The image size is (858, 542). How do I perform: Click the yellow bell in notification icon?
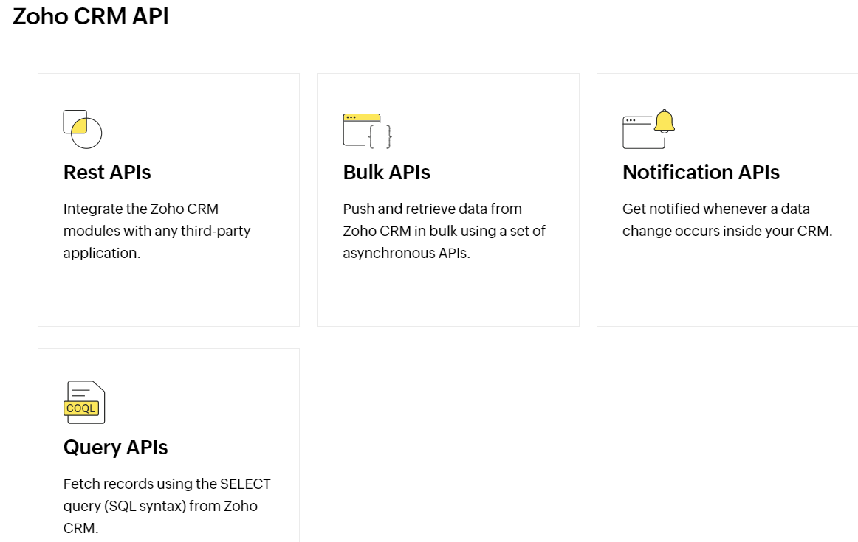click(x=665, y=121)
